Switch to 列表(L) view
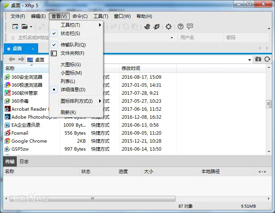Image resolution: width=275 pixels, height=213 pixels. (76, 81)
